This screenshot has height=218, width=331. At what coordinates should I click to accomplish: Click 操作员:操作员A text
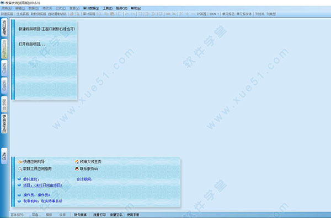coord(37,195)
